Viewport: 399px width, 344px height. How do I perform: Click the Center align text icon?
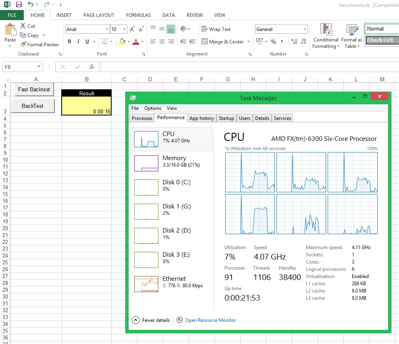pos(162,41)
